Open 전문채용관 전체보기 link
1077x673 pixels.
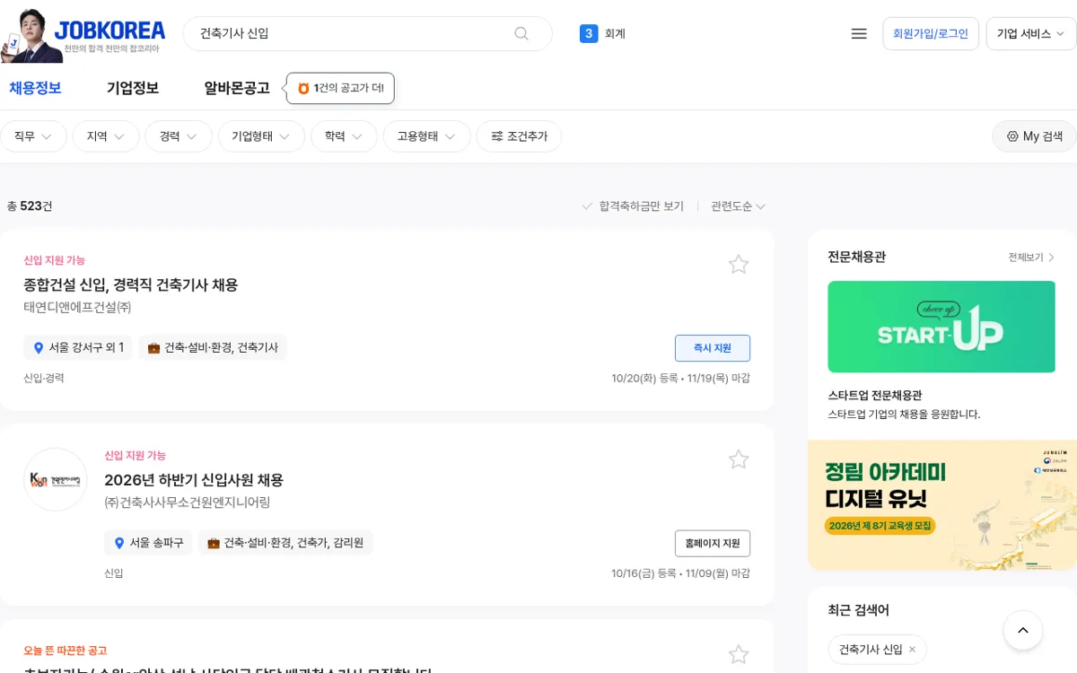coord(1031,258)
